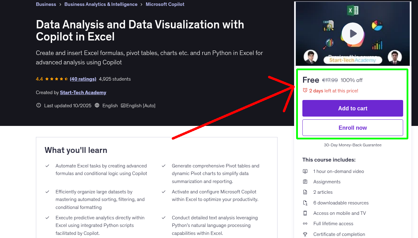Open the (40 ratings) link
The image size is (418, 238).
click(x=83, y=79)
